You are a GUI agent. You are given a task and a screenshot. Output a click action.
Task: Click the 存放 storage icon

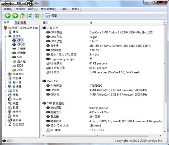10,91
